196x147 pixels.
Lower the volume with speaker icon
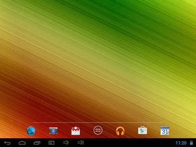(x=66, y=142)
